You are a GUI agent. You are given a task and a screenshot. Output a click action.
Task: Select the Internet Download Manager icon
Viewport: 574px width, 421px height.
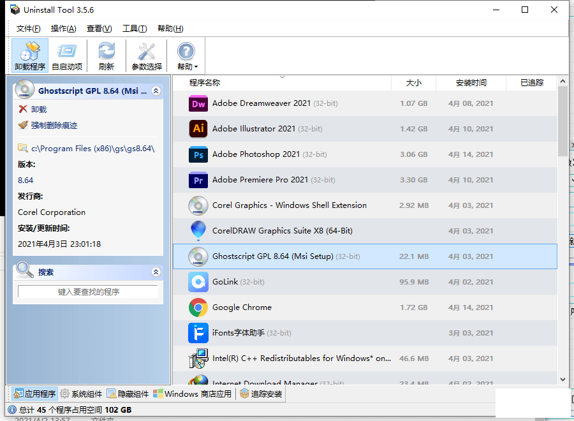(x=198, y=380)
